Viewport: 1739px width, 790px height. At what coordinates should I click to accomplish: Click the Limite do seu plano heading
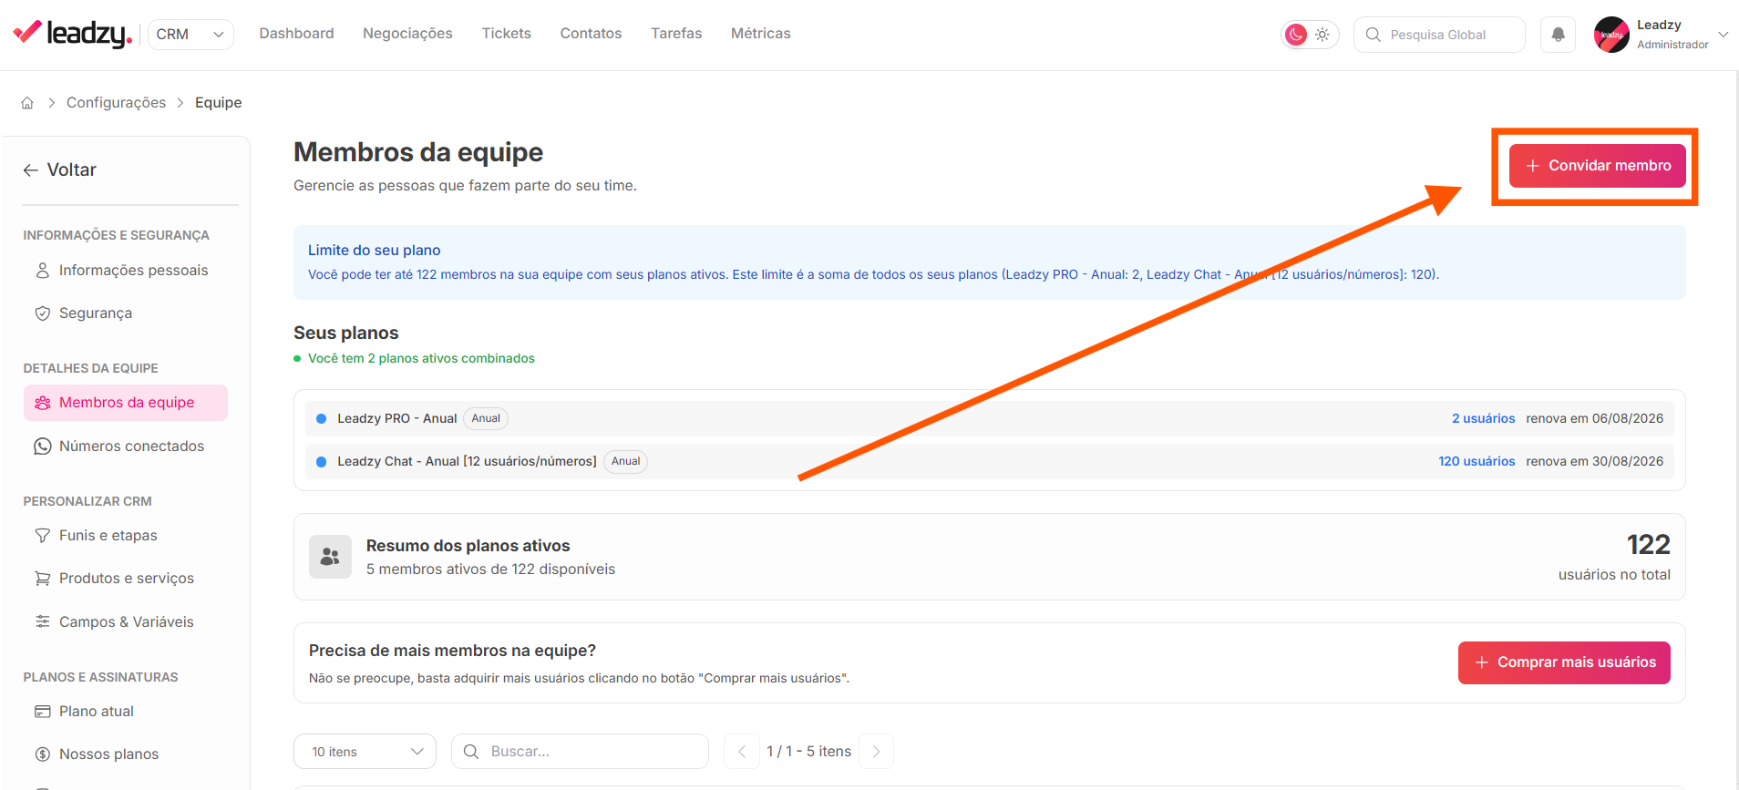374,250
